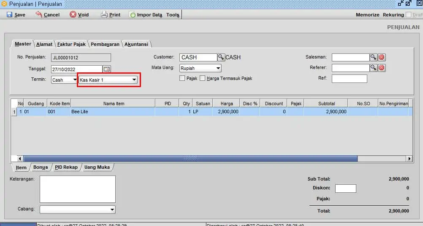Open Impor Data menu
The height and width of the screenshot is (226, 423).
[146, 15]
